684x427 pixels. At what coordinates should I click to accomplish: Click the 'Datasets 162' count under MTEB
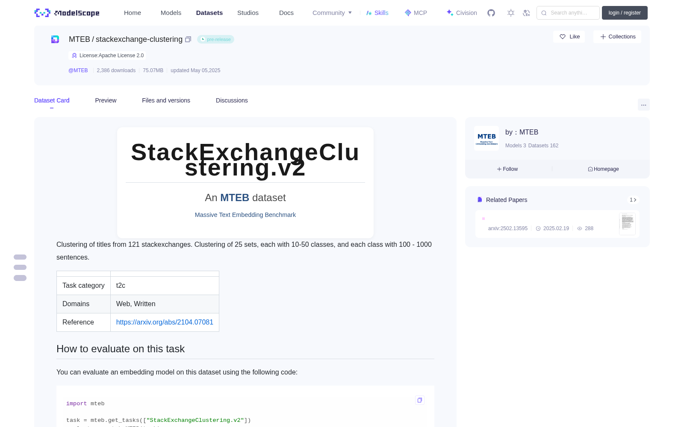543,146
